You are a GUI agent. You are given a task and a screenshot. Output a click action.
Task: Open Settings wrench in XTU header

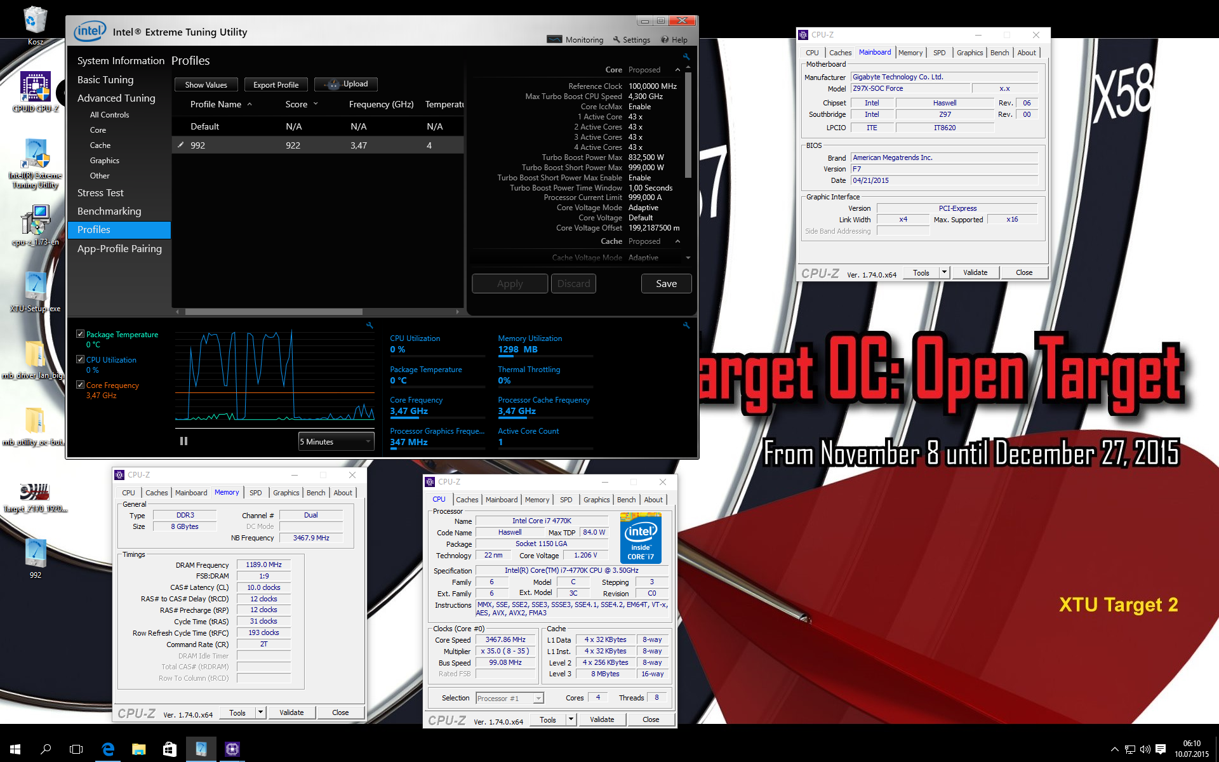pos(631,39)
